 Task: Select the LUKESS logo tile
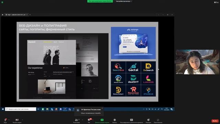click(148, 79)
